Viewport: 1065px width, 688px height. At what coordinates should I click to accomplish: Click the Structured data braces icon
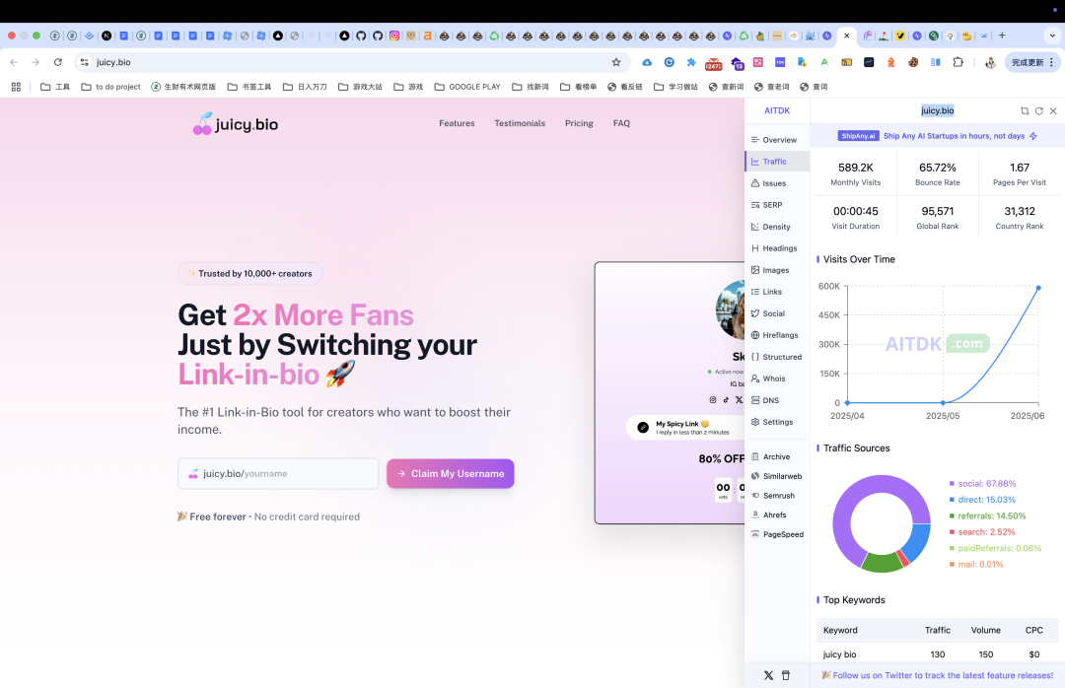point(755,357)
